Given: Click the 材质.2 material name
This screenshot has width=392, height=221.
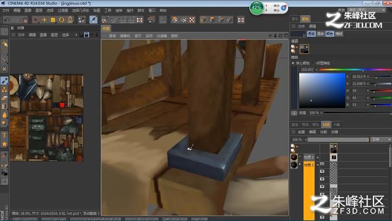Looking at the screenshot, I should pyautogui.click(x=309, y=157).
